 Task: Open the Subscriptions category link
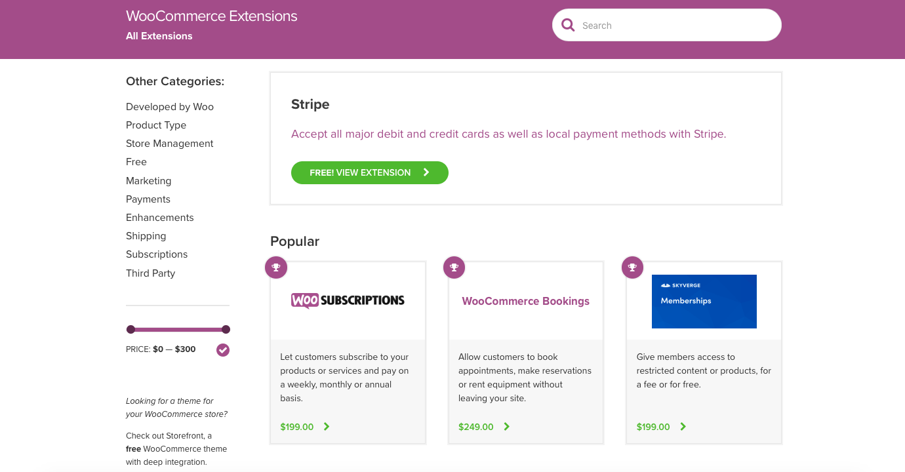156,254
